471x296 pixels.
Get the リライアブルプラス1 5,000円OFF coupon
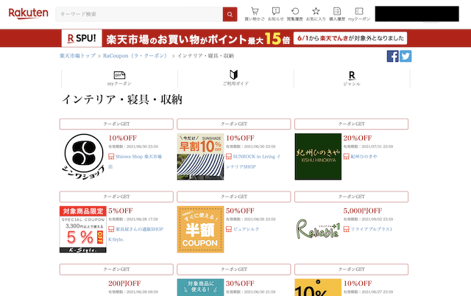[x=352, y=197]
